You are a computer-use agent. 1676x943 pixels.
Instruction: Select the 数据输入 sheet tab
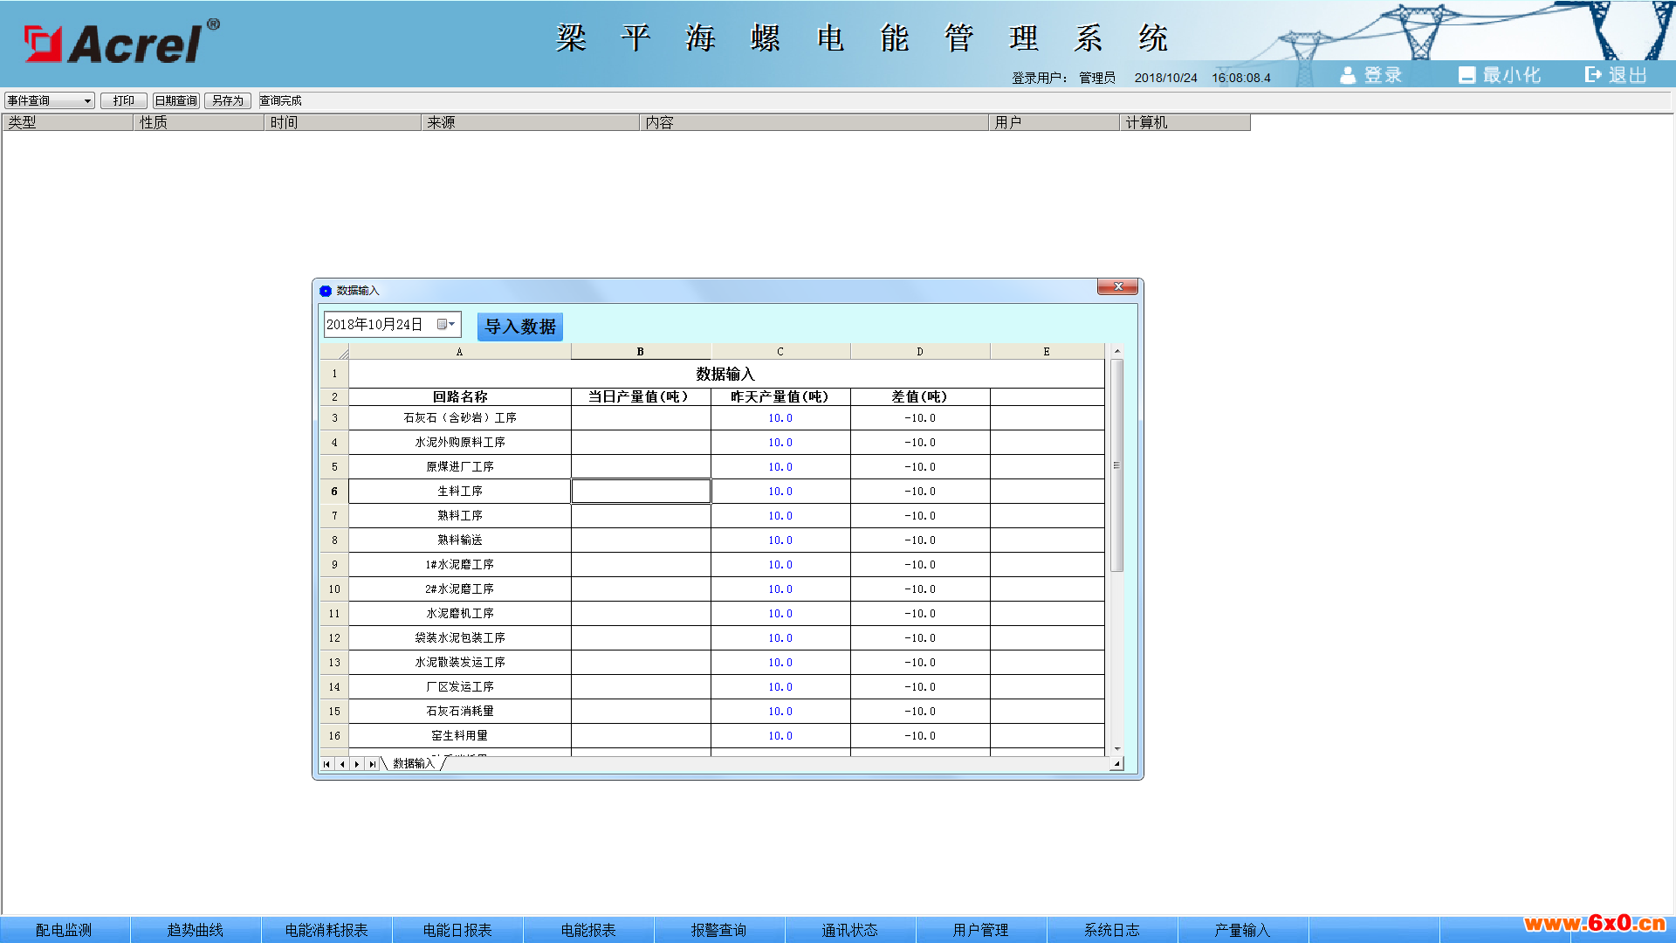tap(413, 764)
